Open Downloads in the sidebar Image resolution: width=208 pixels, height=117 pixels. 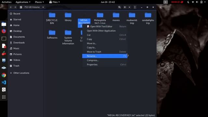pyautogui.click(x=25, y=43)
